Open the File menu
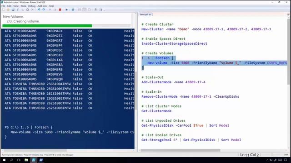Viewport: 291px width, 163px height. [3, 6]
